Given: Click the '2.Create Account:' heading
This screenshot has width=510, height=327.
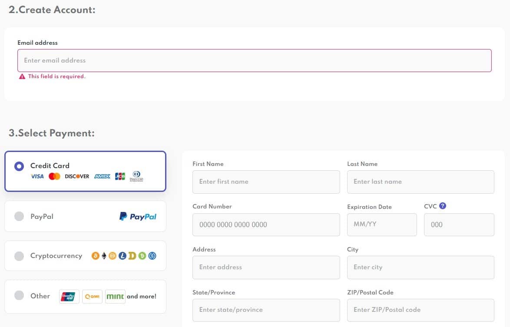Looking at the screenshot, I should (x=52, y=10).
